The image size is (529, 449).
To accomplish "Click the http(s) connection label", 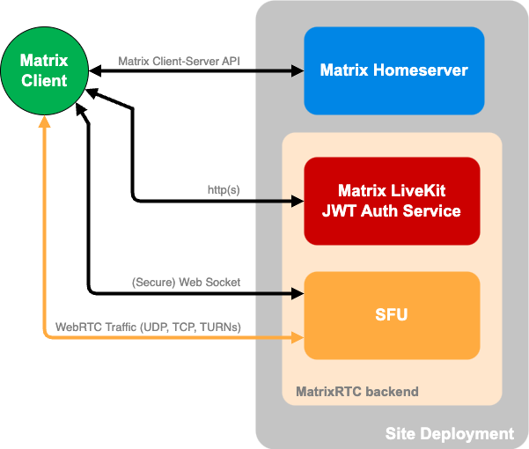I will (x=223, y=189).
